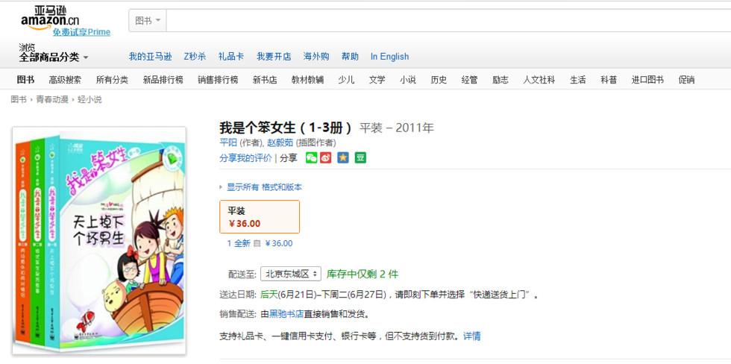Share via Douban icon
The image size is (731, 364).
(360, 158)
